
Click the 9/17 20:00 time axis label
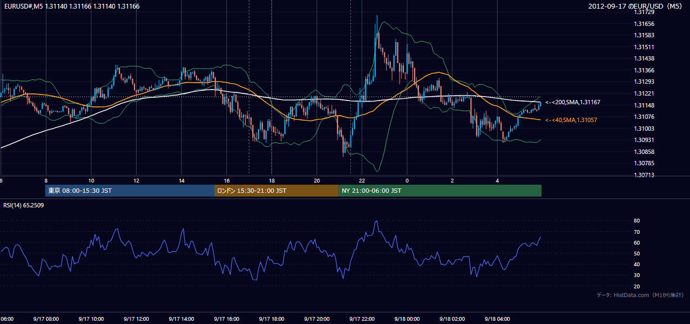coord(316,319)
